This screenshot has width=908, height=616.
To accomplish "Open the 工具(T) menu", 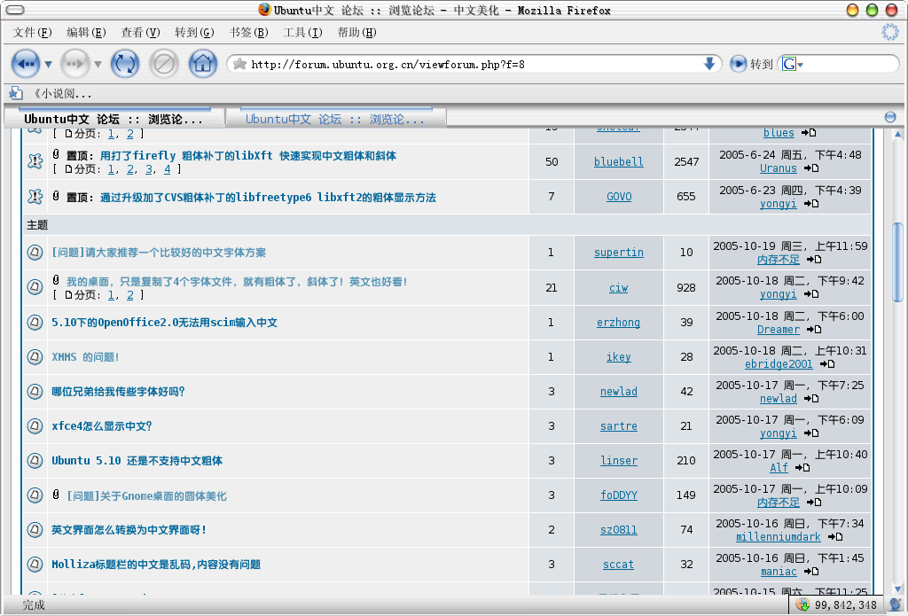I will pyautogui.click(x=302, y=33).
